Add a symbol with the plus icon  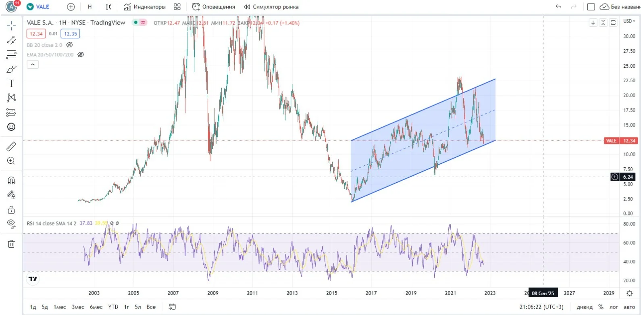click(71, 7)
